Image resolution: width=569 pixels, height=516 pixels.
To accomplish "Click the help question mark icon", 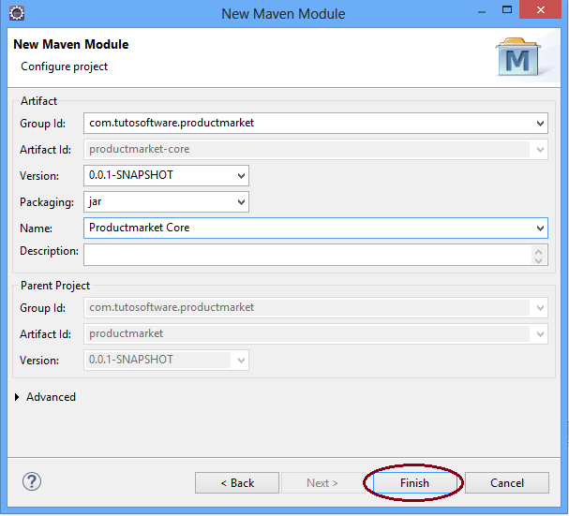I will pos(32,481).
